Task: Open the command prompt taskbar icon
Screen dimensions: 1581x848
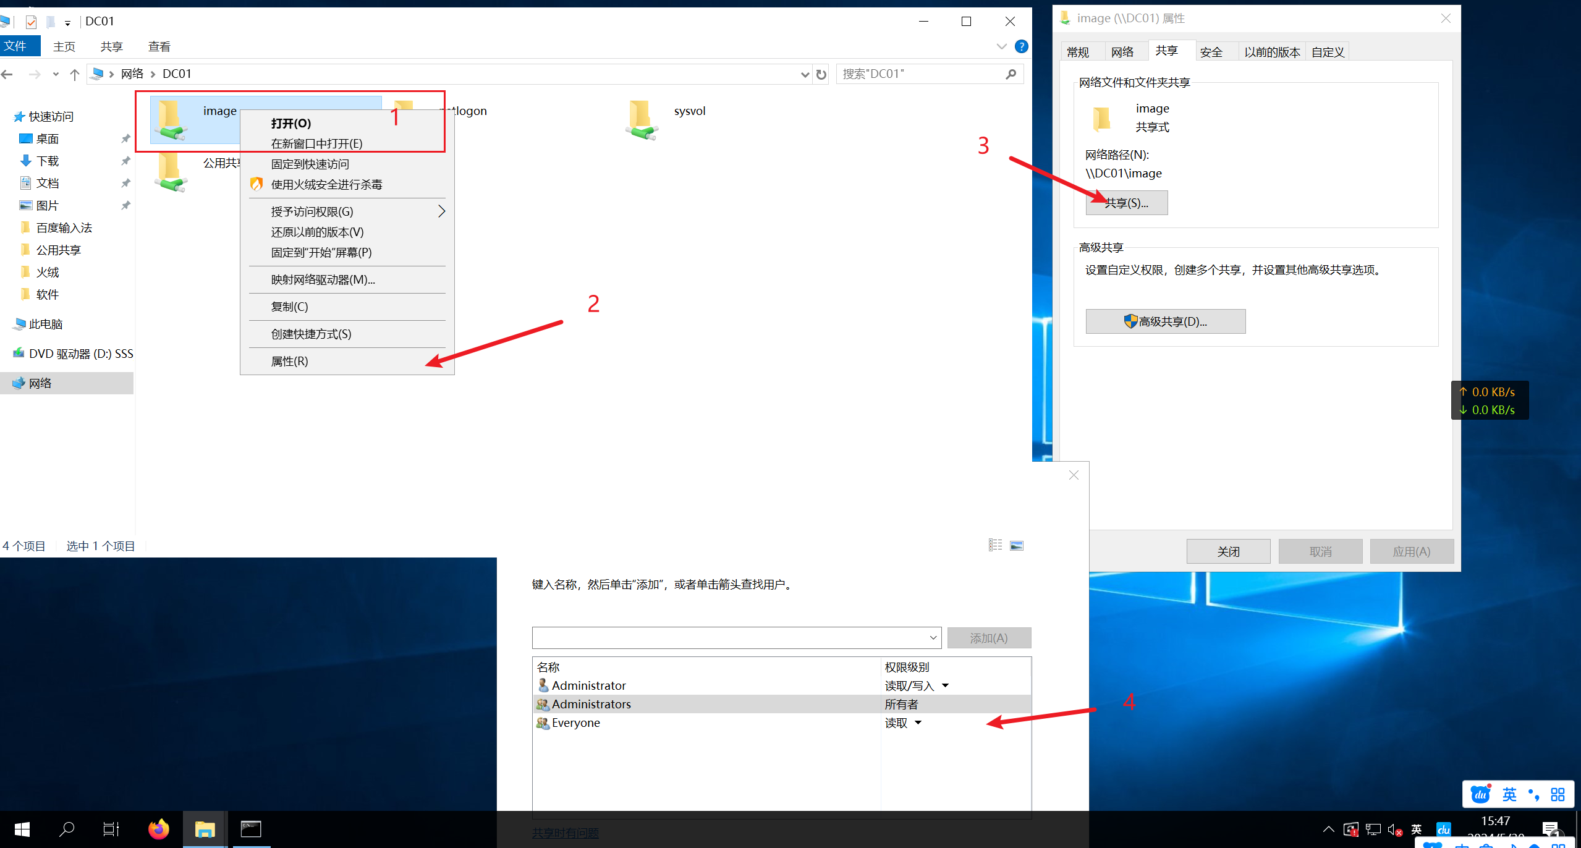Action: pos(251,829)
